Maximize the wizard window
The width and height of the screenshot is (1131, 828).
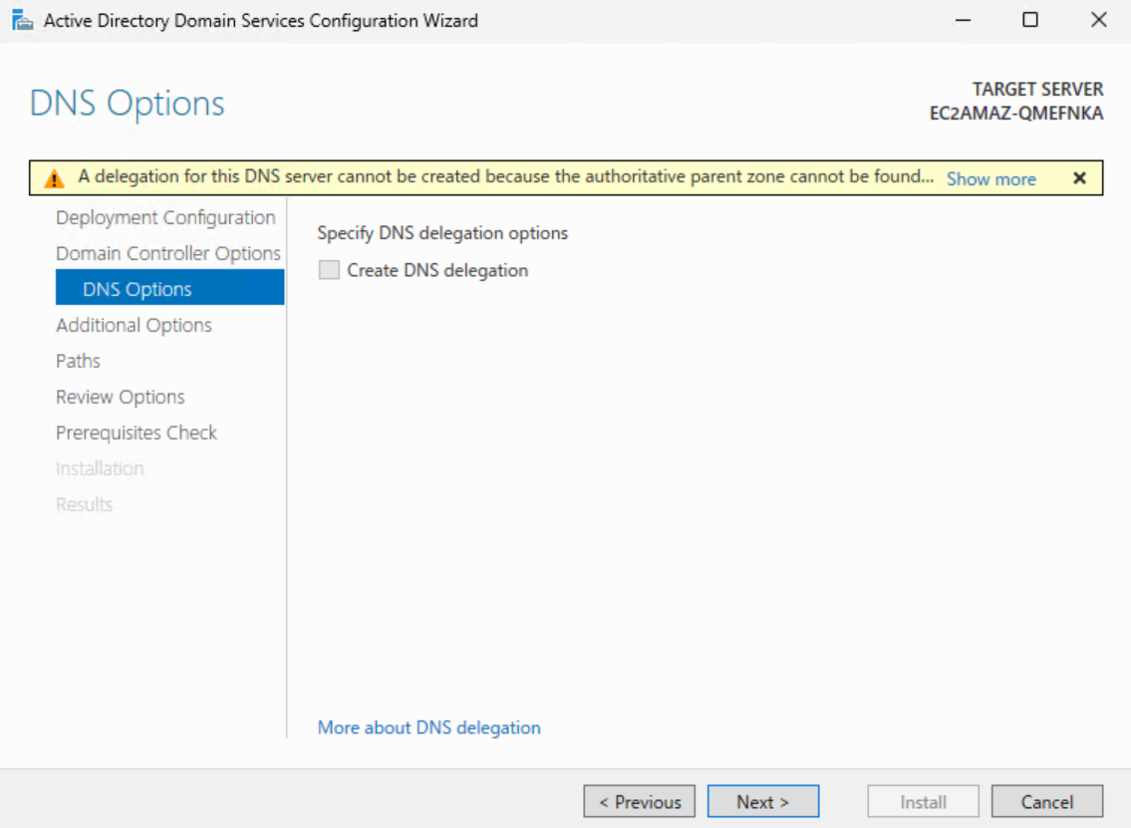tap(1030, 20)
